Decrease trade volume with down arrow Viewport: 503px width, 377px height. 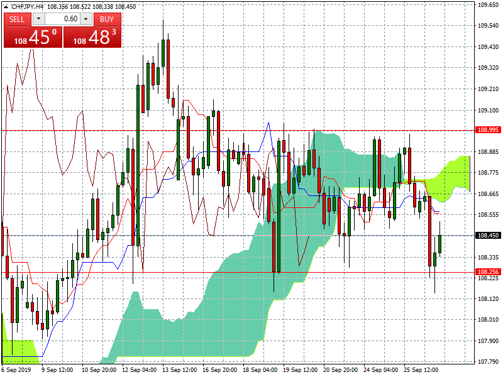click(36, 19)
